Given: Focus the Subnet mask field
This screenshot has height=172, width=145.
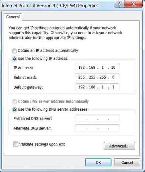Looking at the screenshot, I should tap(97, 77).
